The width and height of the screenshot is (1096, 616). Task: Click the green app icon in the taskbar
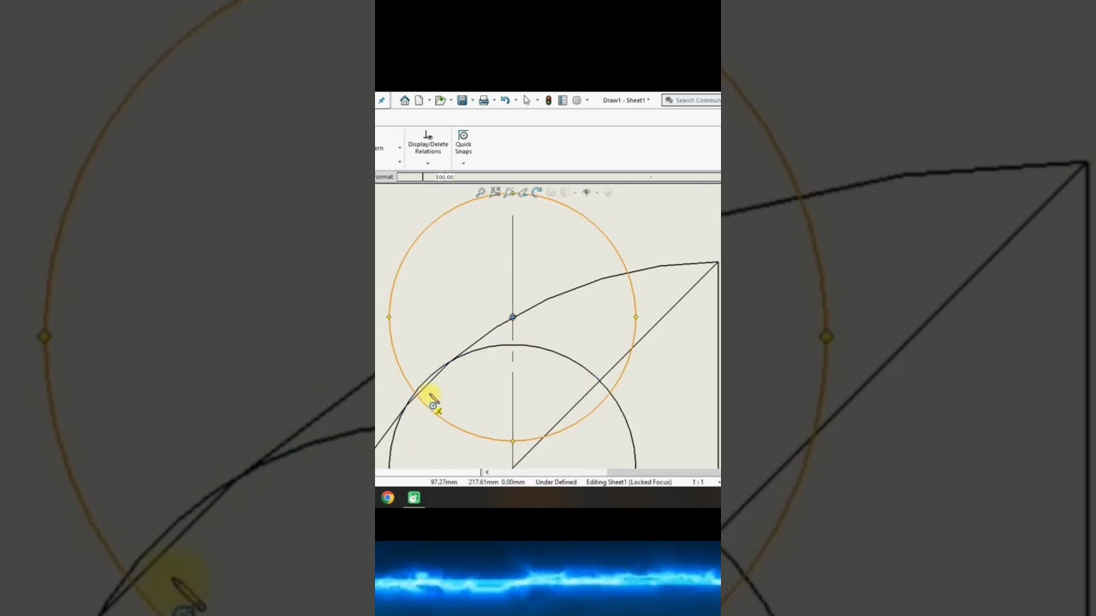pyautogui.click(x=414, y=497)
